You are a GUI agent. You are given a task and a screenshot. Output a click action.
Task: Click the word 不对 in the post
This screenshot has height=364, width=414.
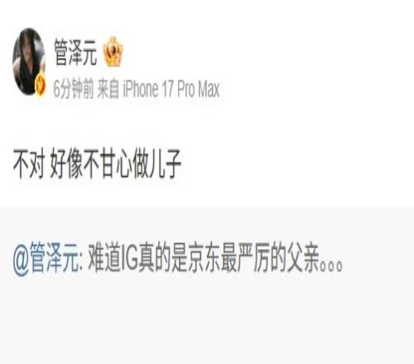[x=29, y=164]
